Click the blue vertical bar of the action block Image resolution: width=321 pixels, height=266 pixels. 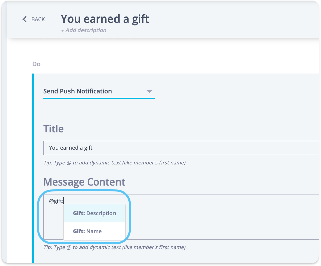click(33, 168)
